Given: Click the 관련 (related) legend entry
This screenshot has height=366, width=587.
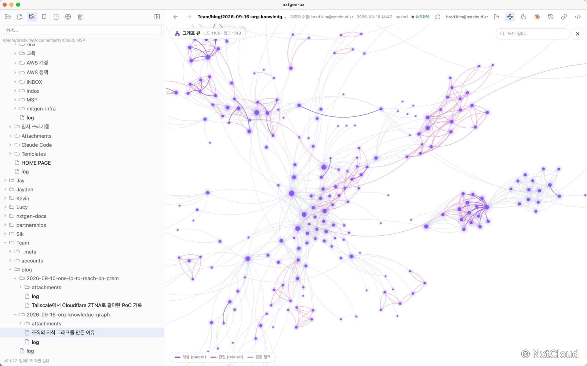Looking at the screenshot, I should pyautogui.click(x=227, y=357).
